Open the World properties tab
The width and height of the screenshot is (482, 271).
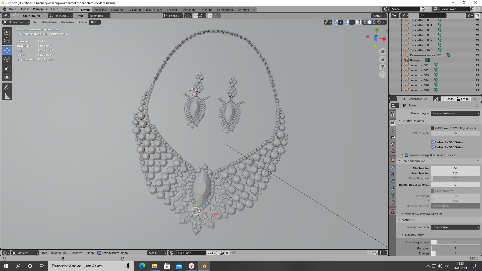pyautogui.click(x=393, y=151)
